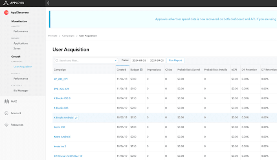
Task: Click Growth heading in sidebar
Action: click(x=16, y=57)
